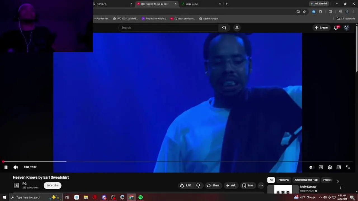Screen dimensions: 358x201
Task: Share the Heaven Knows video
Action: pyautogui.click(x=213, y=185)
